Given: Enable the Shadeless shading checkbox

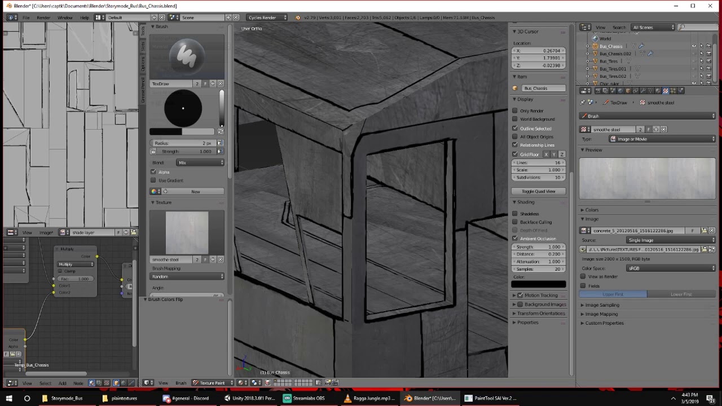Looking at the screenshot, I should click(515, 214).
